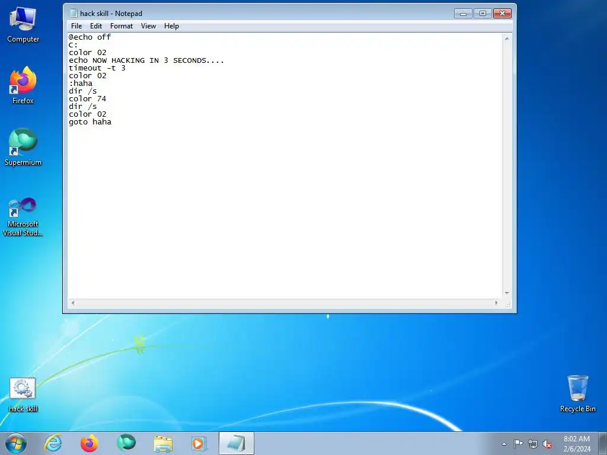Click the Notepad taskbar button

[236, 443]
